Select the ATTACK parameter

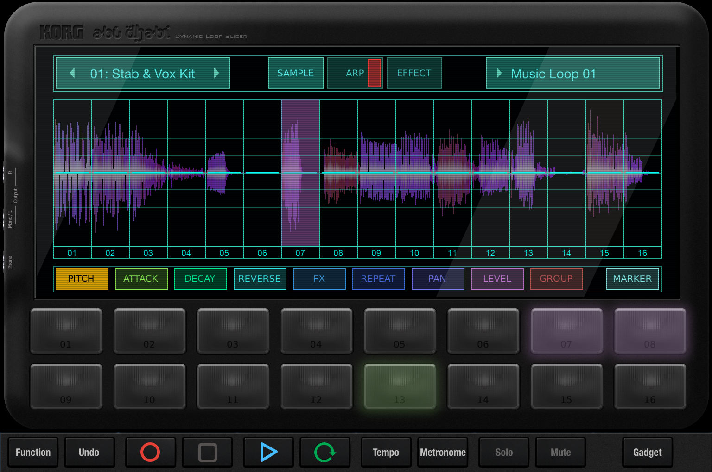pos(141,279)
